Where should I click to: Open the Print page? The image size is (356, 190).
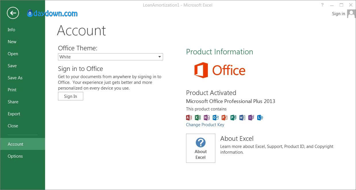coord(22,90)
